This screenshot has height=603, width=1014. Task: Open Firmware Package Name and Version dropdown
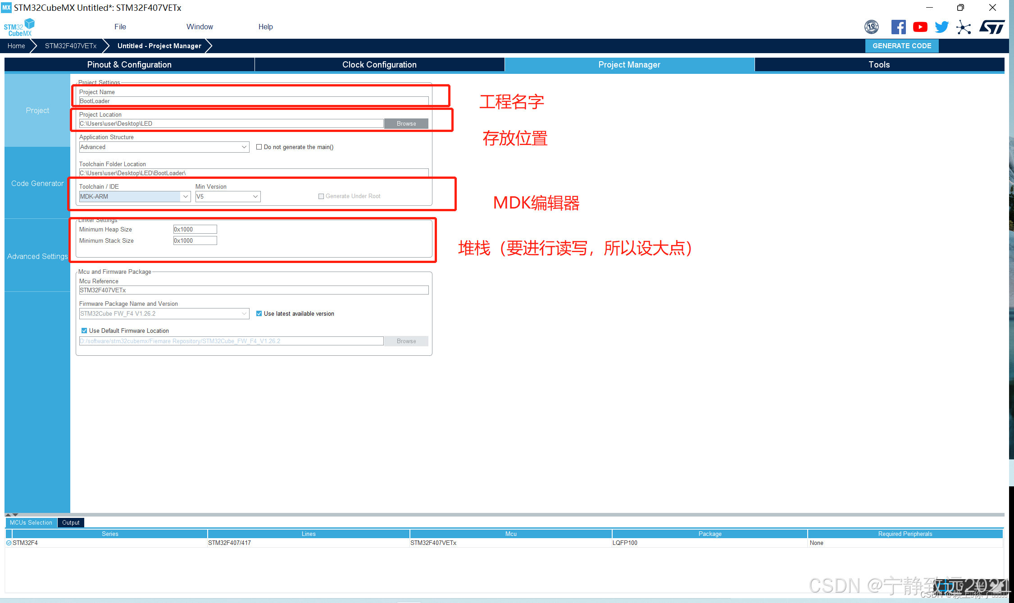click(x=164, y=313)
